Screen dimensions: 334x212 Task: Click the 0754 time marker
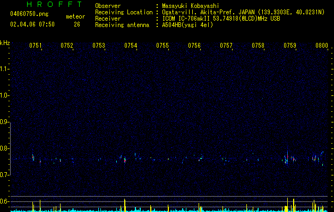click(131, 46)
